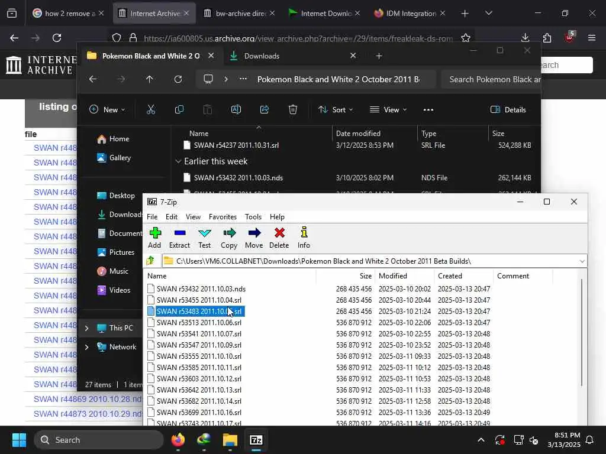Image resolution: width=606 pixels, height=454 pixels.
Task: Click the 7-Zip vertical scrollbar
Action: (x=582, y=332)
